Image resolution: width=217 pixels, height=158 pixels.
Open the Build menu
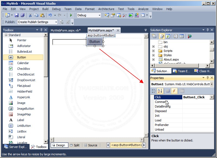coord(45,9)
